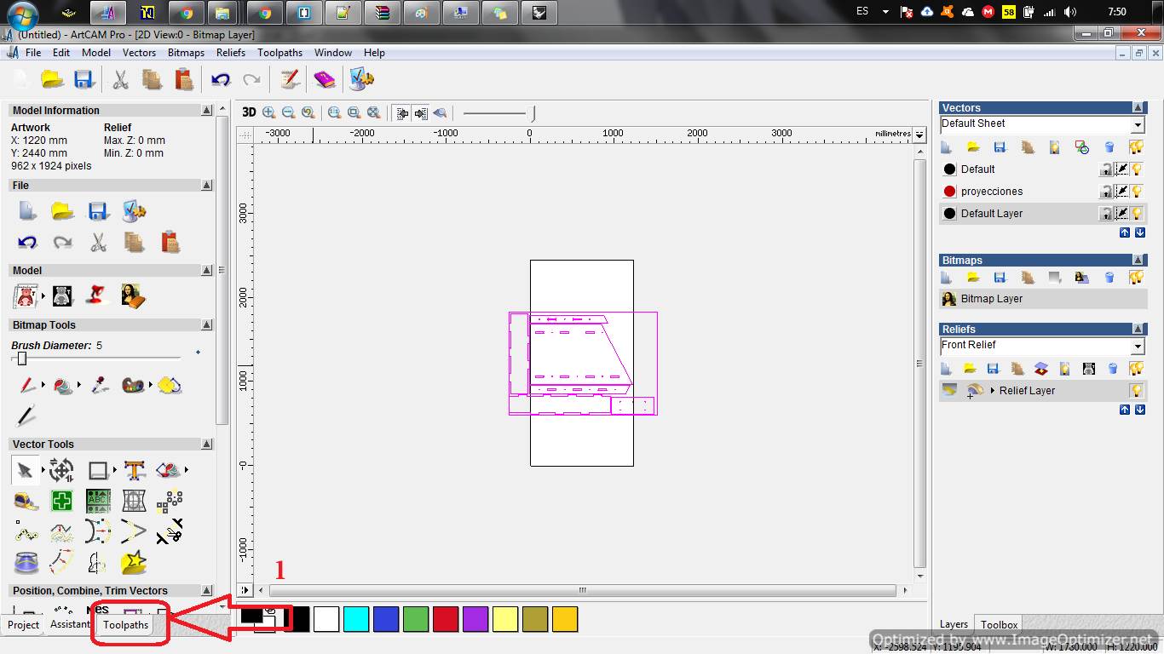The height and width of the screenshot is (654, 1164).
Task: Collapse the Model Information section
Action: [x=207, y=111]
